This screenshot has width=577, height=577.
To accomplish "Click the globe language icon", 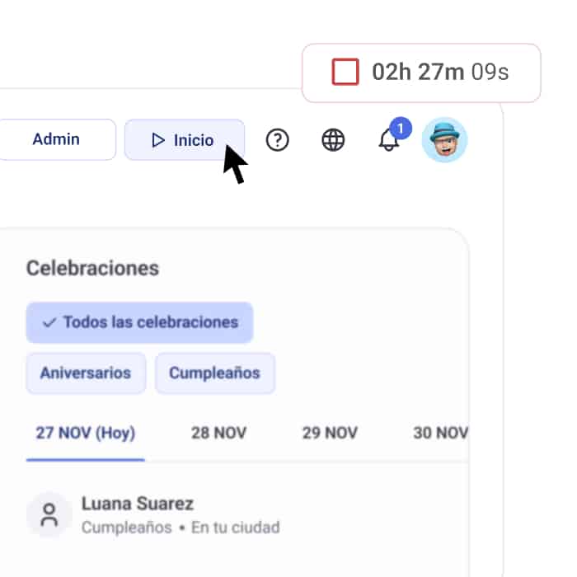I will click(333, 140).
